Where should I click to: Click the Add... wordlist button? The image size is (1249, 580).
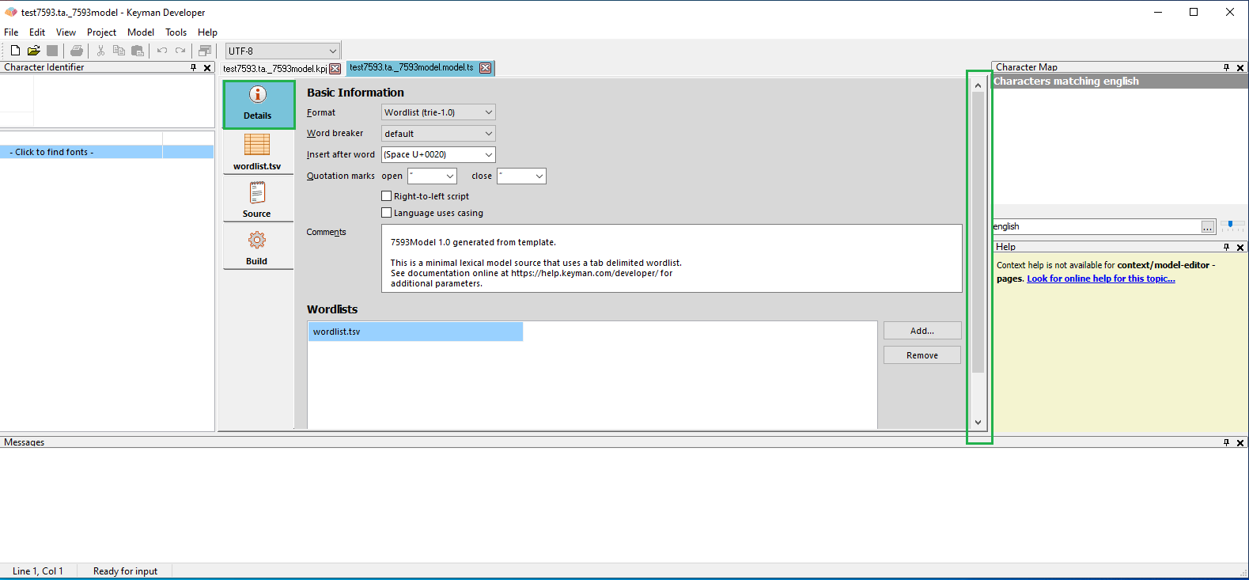coord(922,331)
